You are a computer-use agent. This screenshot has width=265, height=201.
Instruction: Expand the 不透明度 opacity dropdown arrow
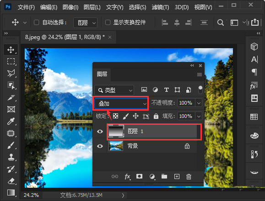199,103
